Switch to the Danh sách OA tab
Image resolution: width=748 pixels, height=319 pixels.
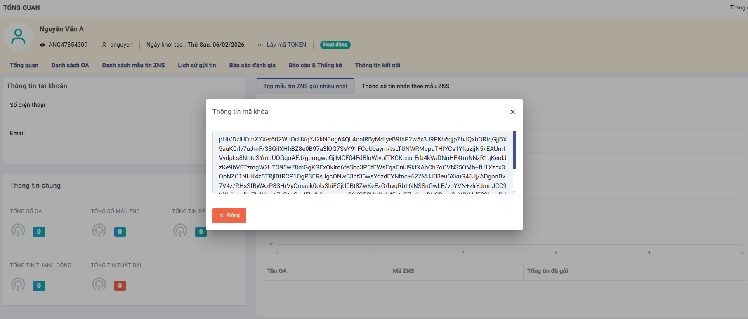click(70, 65)
